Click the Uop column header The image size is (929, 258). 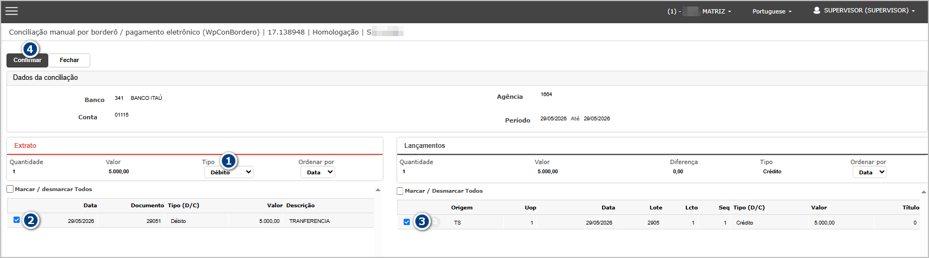[531, 207]
